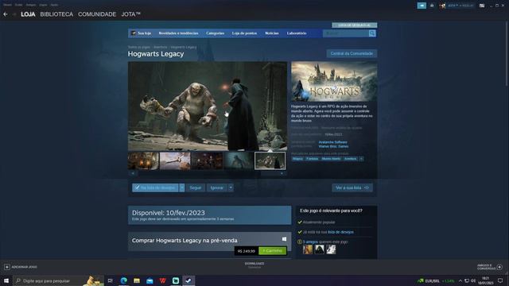The width and height of the screenshot is (509, 286).
Task: Open the wishlist button above store search
Action: pyautogui.click(x=354, y=25)
